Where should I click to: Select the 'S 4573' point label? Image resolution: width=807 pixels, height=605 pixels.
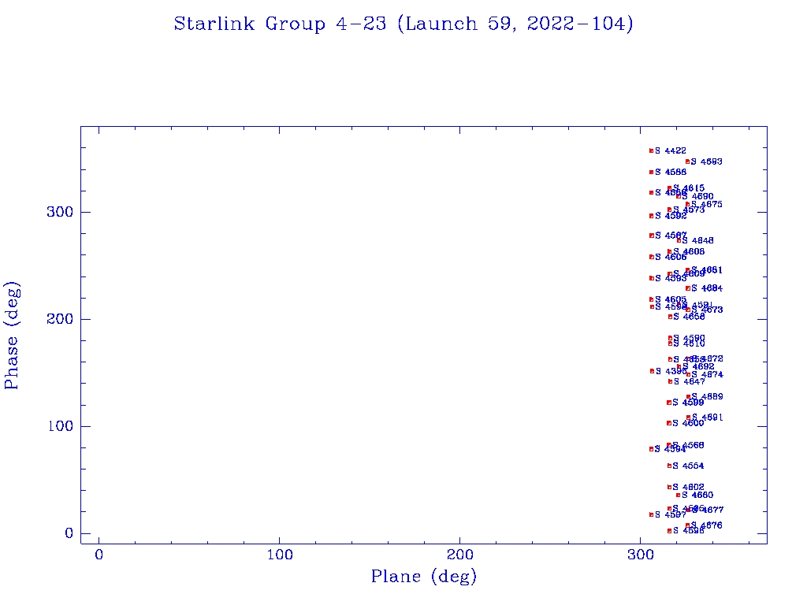689,210
